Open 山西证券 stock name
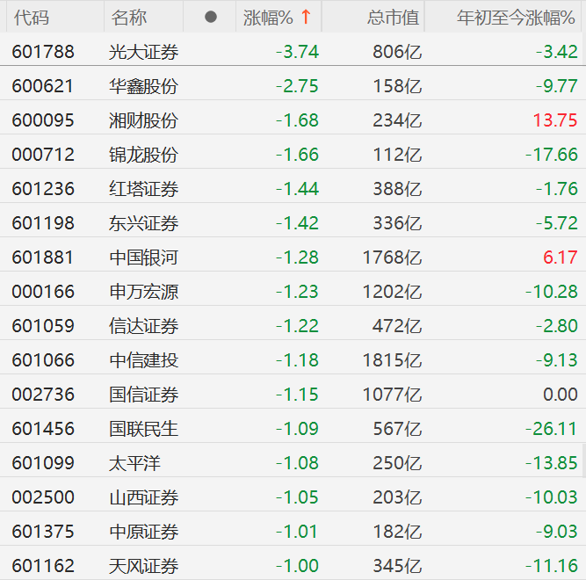 tap(143, 497)
